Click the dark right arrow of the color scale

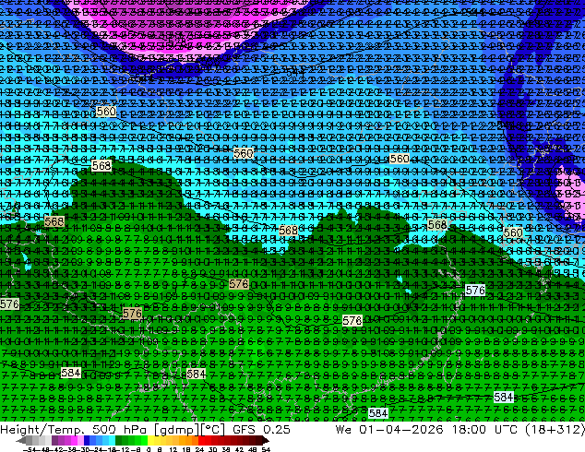[266, 441]
